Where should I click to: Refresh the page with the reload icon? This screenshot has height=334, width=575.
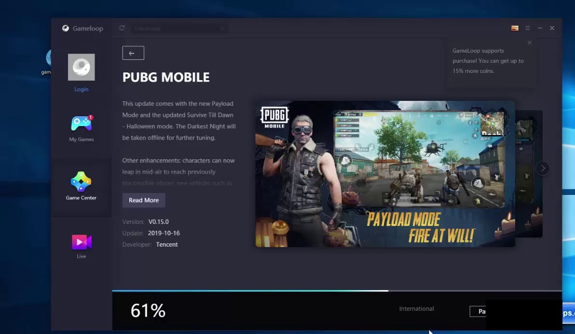click(122, 28)
